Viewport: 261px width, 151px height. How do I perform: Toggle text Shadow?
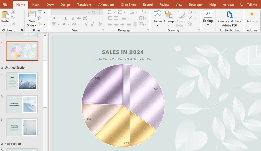[73, 18]
